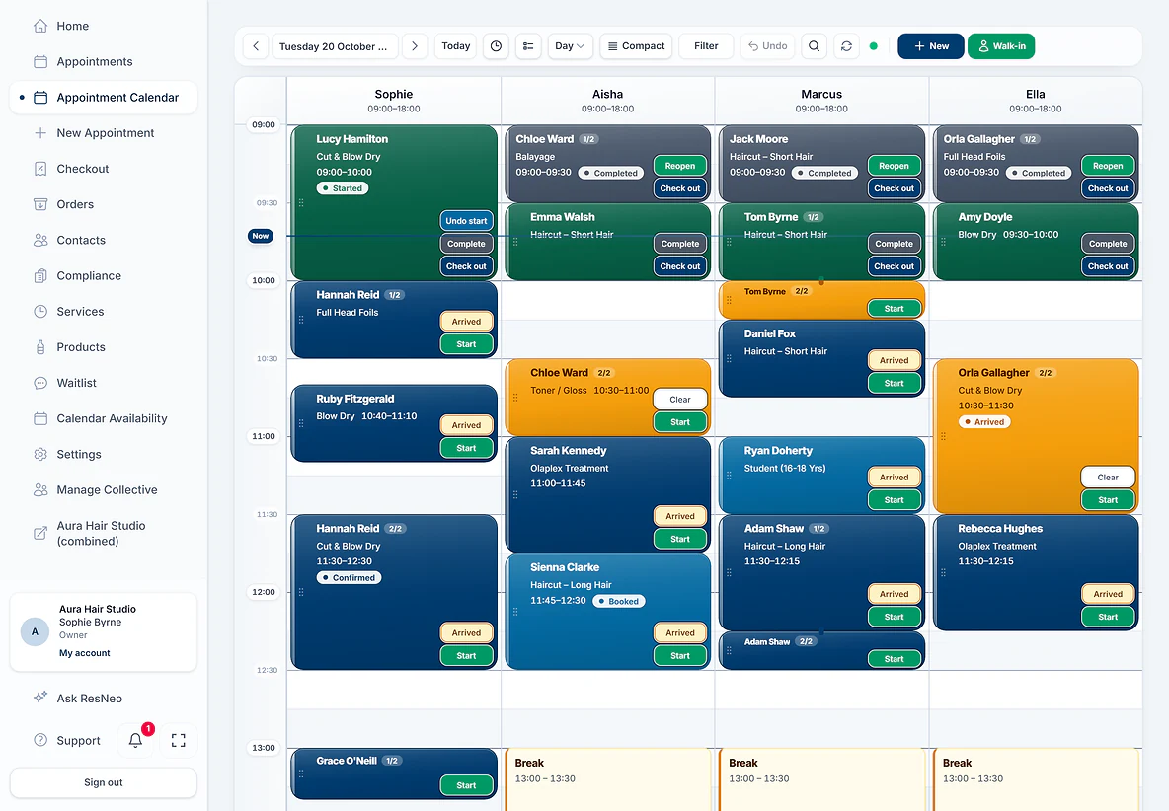Viewport: 1169px width, 811px height.
Task: Mark Ruby Fitzgerald as Arrived
Action: [466, 425]
